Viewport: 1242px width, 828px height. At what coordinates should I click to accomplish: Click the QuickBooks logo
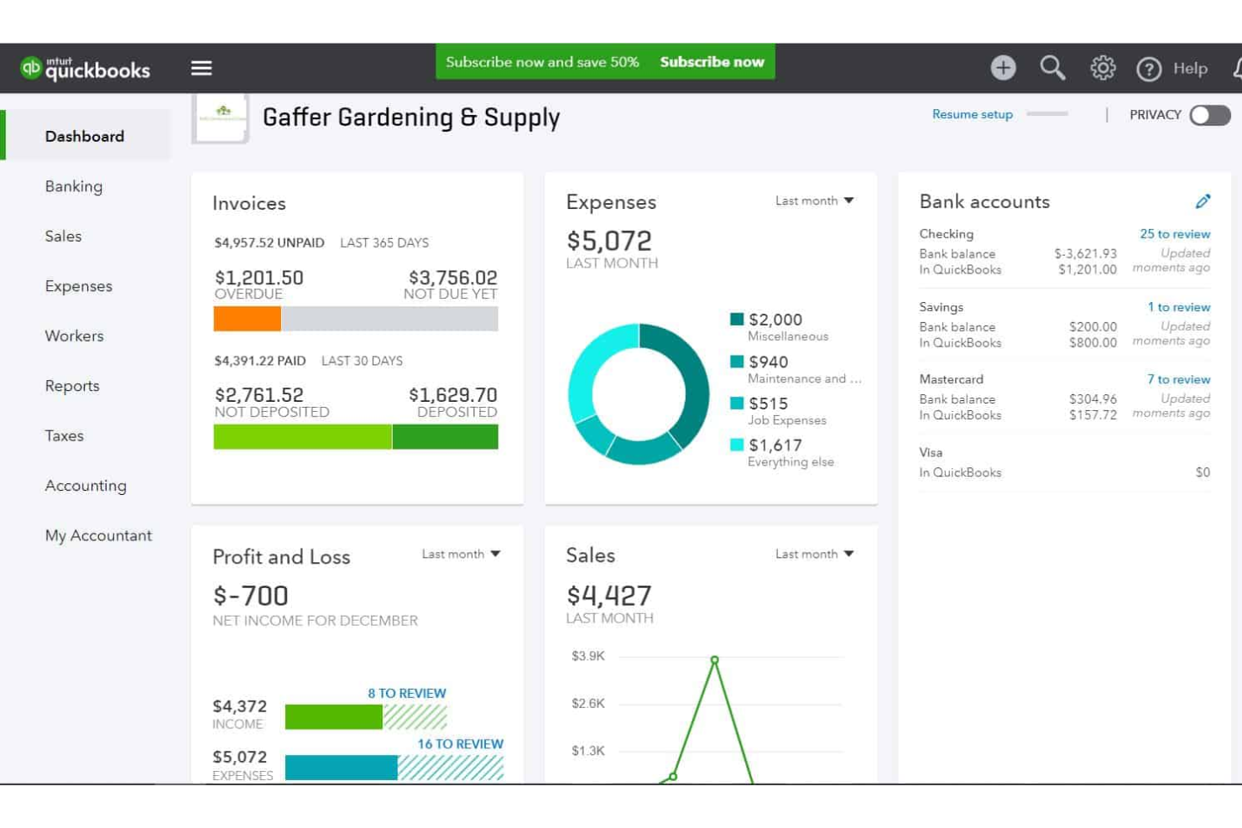coord(86,68)
